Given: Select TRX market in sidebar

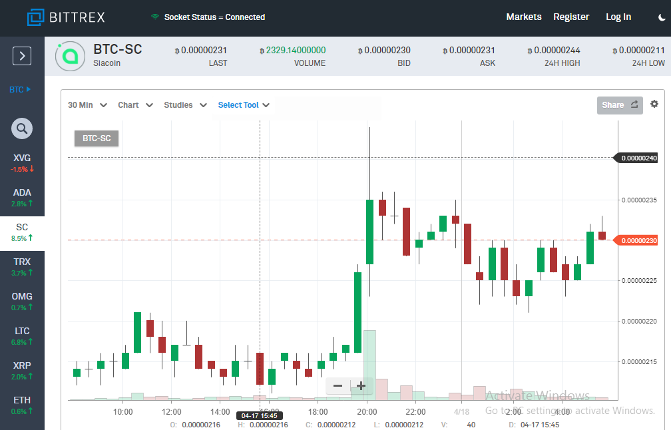Looking at the screenshot, I should coord(22,268).
